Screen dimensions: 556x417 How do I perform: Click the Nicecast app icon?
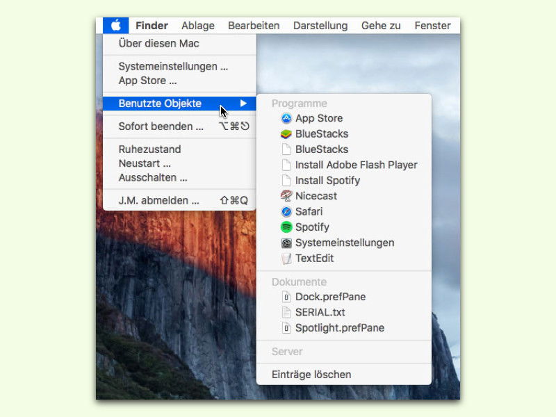pos(286,196)
